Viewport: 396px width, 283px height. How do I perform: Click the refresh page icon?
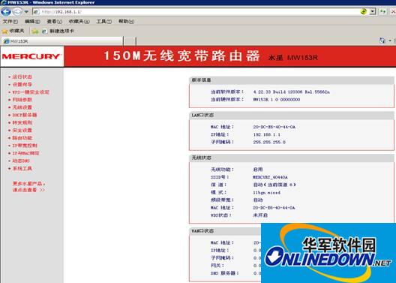(382, 11)
